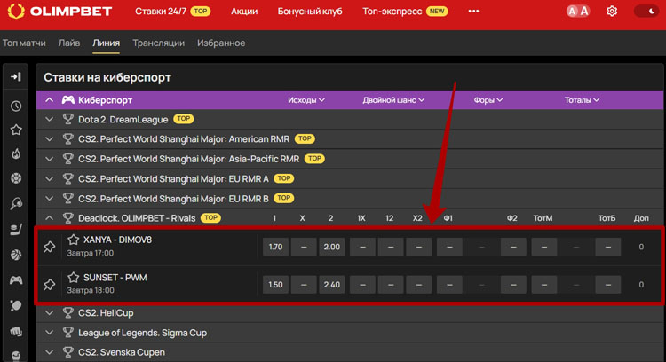Bet on DIMOV8 win at 2.00

click(332, 247)
